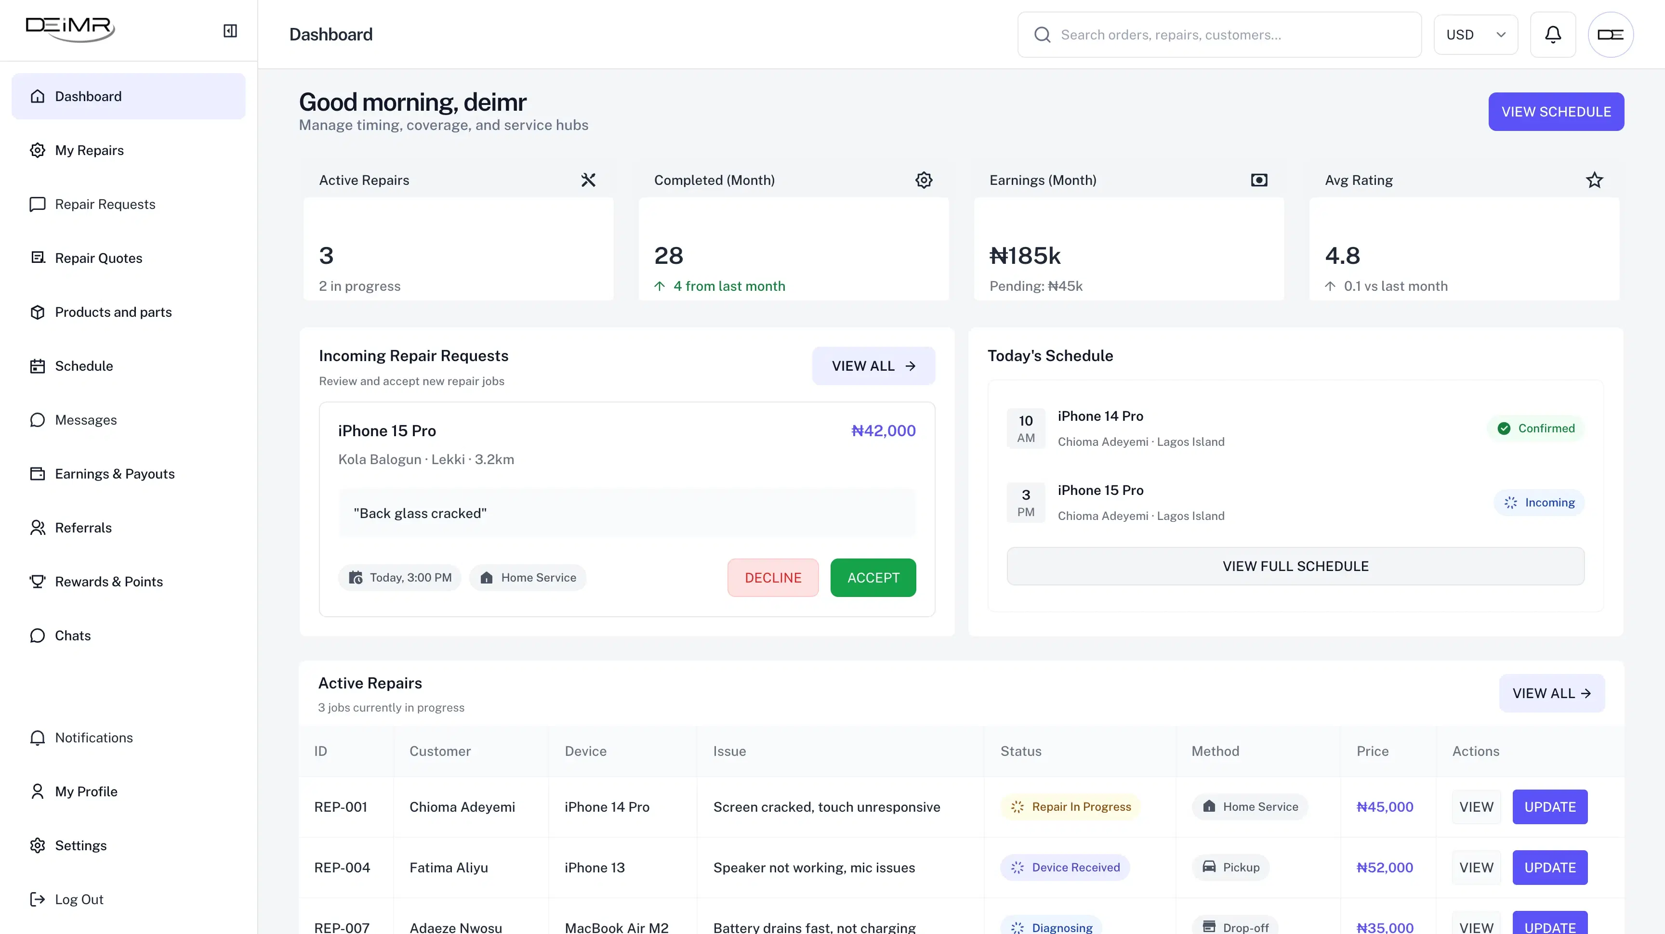Go to Dashboard in sidebar

click(129, 96)
